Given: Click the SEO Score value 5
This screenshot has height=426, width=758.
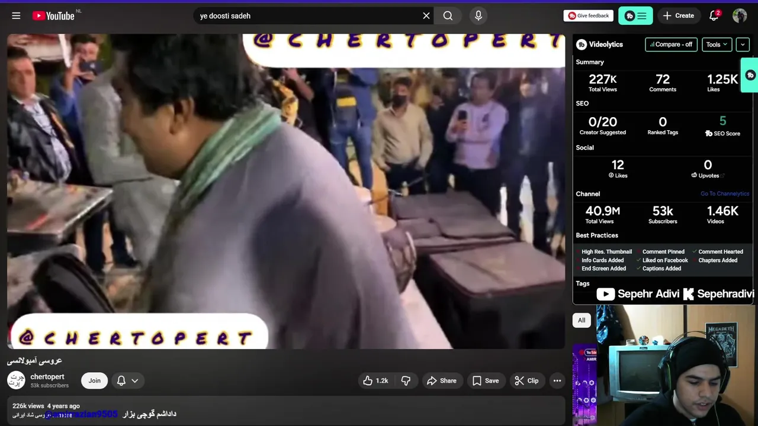Looking at the screenshot, I should click(x=722, y=121).
